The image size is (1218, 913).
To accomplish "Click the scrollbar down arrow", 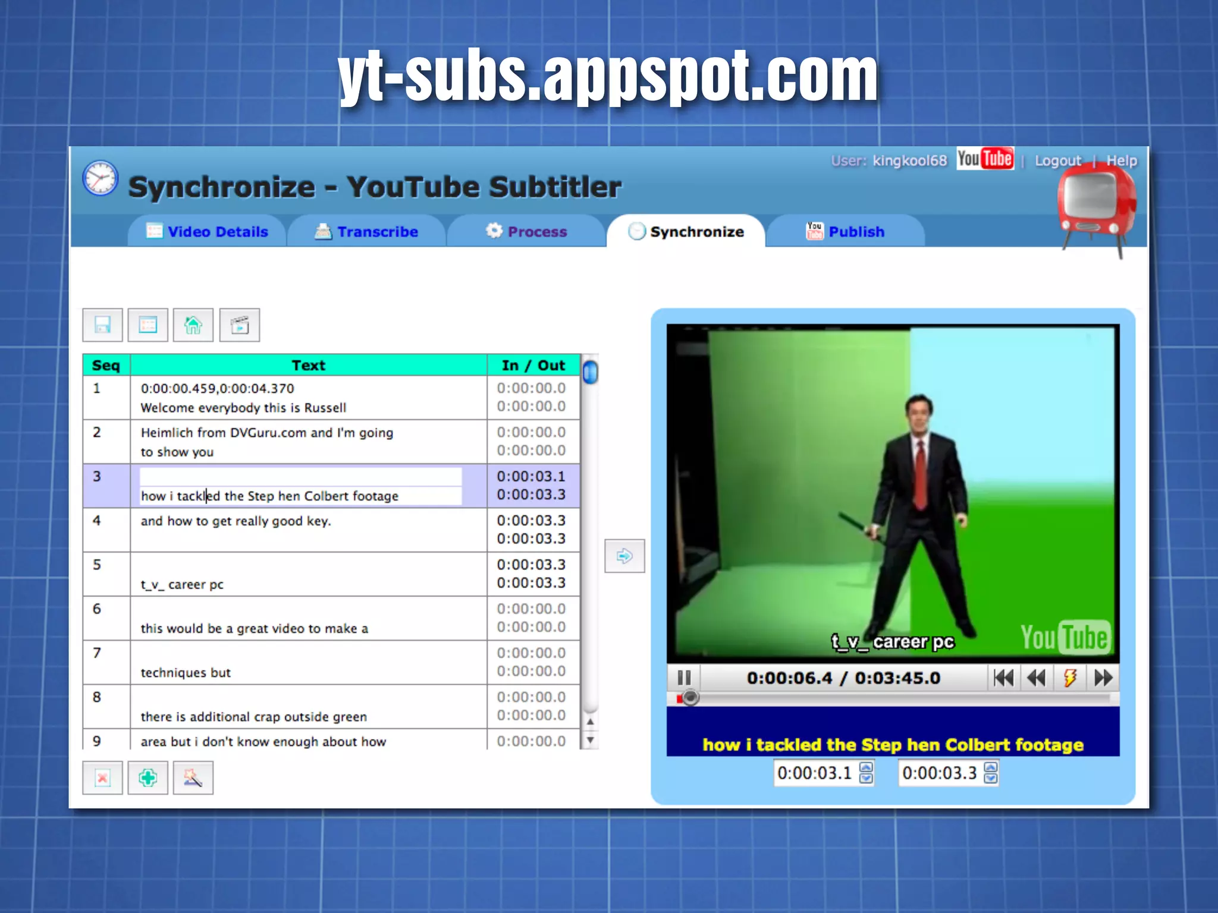I will coord(590,740).
